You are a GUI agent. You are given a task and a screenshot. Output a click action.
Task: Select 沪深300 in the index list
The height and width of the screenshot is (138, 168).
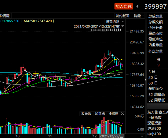click(x=154, y=129)
